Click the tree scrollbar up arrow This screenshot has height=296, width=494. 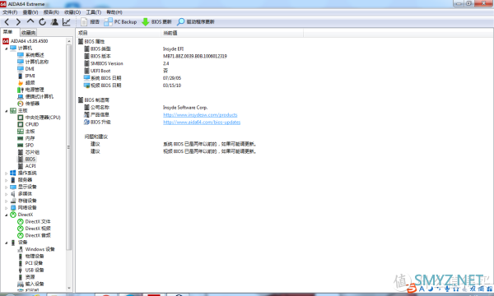69,41
